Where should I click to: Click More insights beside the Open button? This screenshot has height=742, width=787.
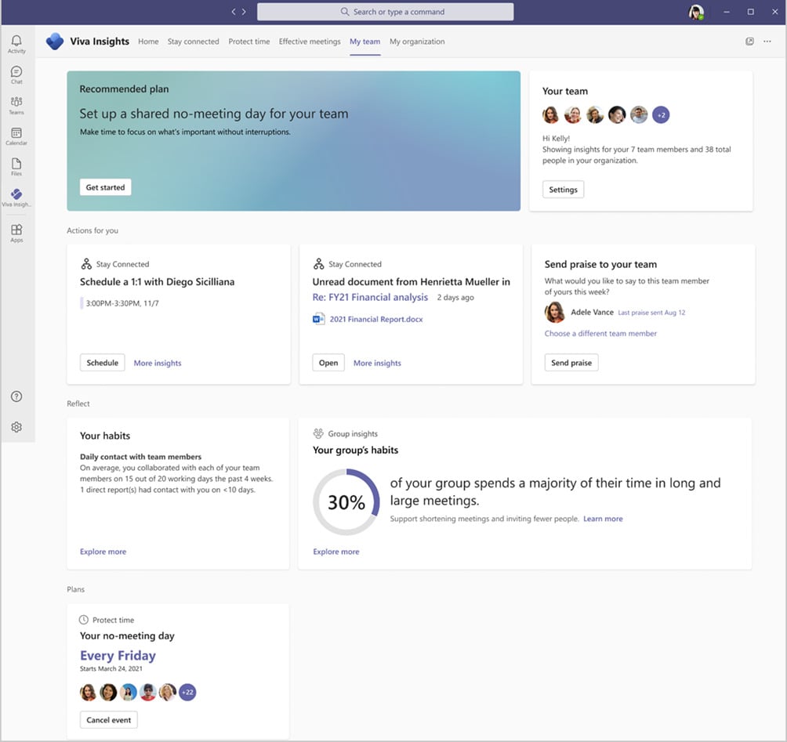click(378, 363)
